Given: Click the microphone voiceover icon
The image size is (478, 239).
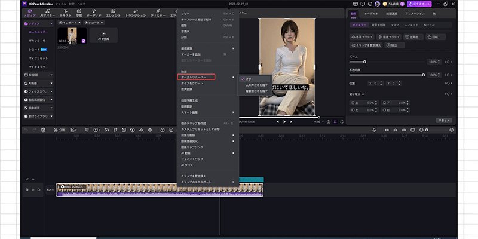Looking at the screenshot, I should pyautogui.click(x=374, y=130).
